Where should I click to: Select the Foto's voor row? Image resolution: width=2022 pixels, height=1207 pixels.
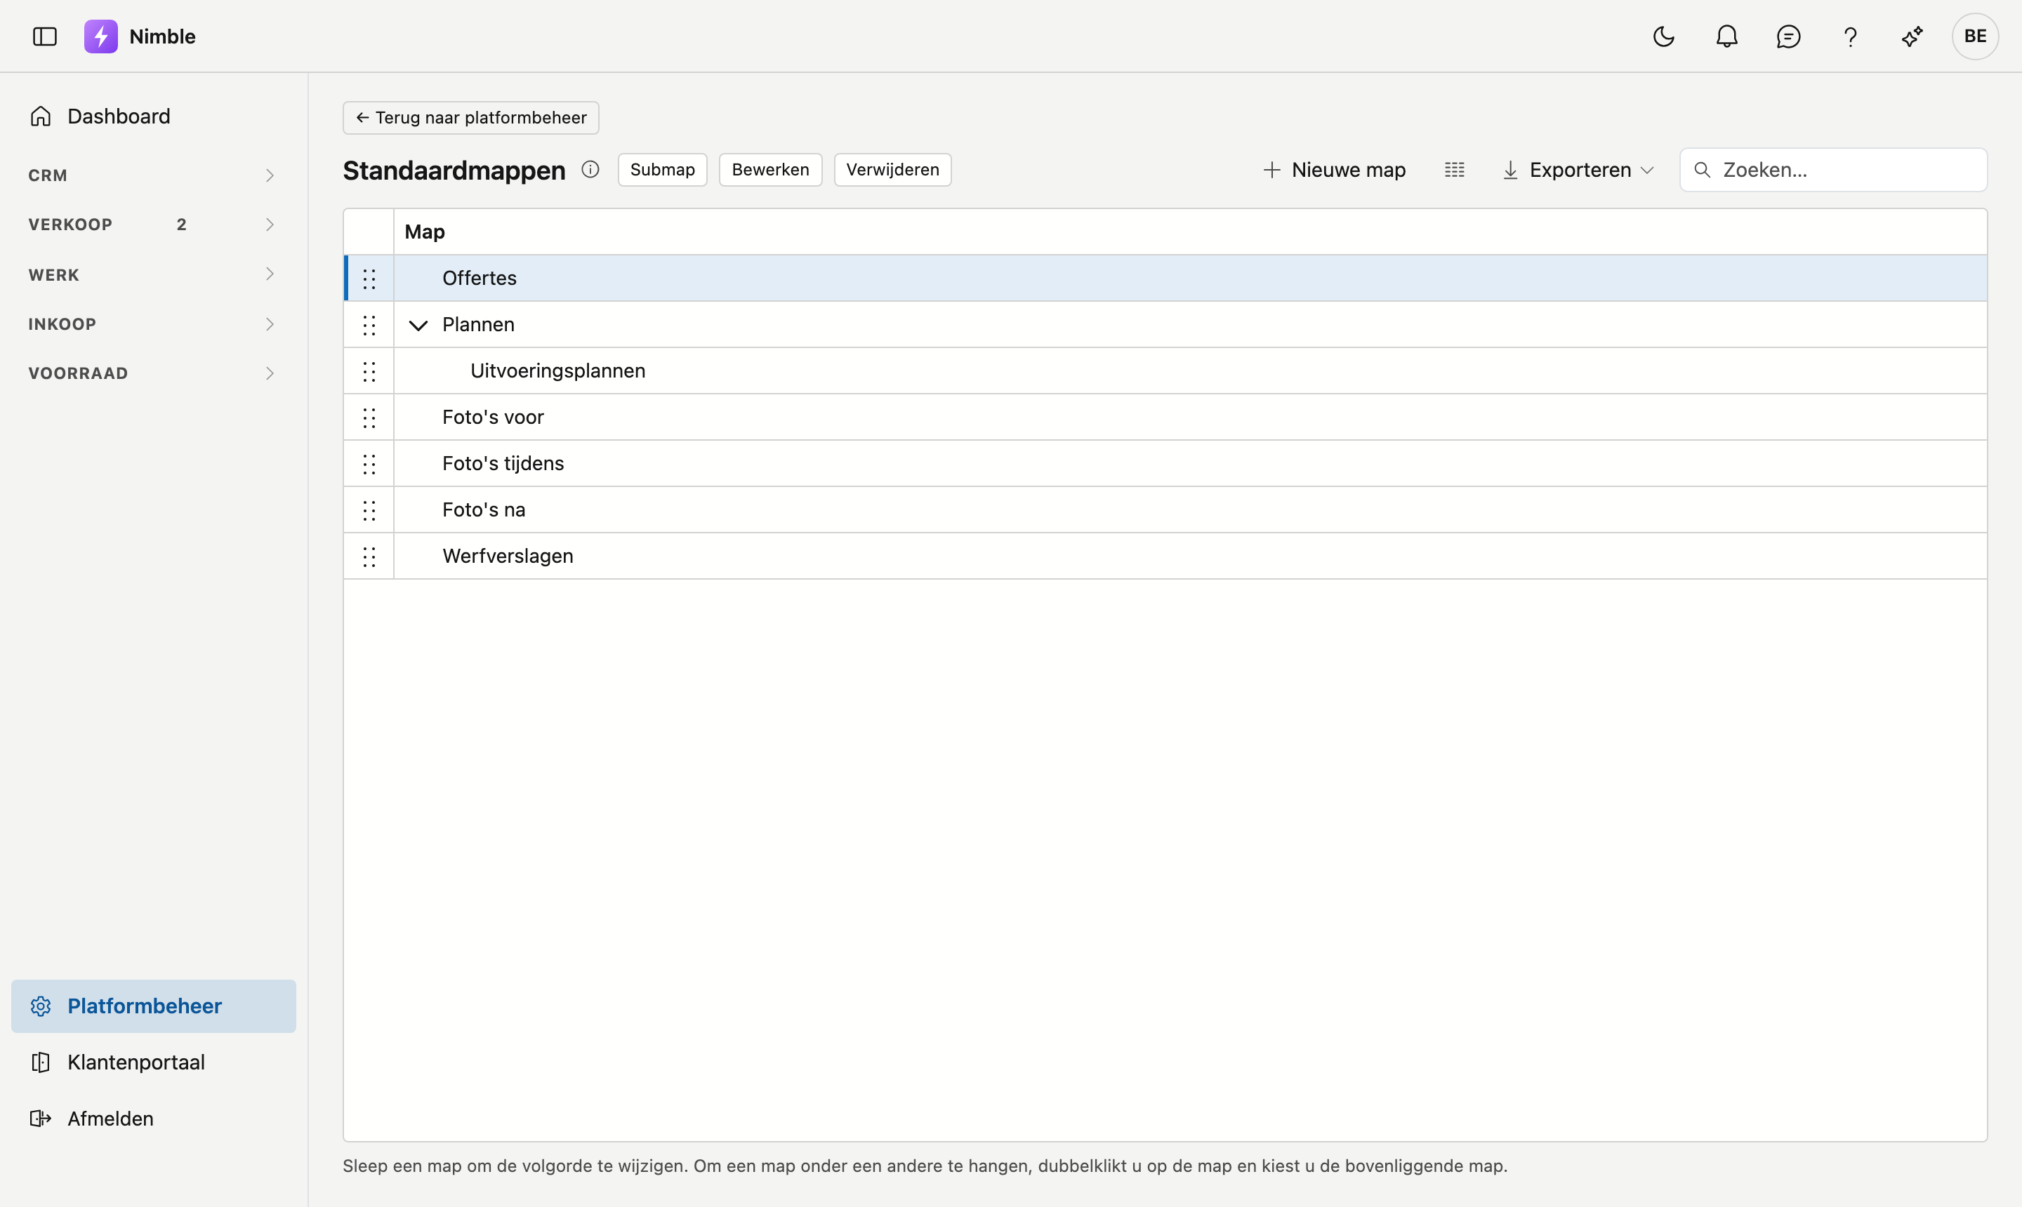click(x=1165, y=418)
